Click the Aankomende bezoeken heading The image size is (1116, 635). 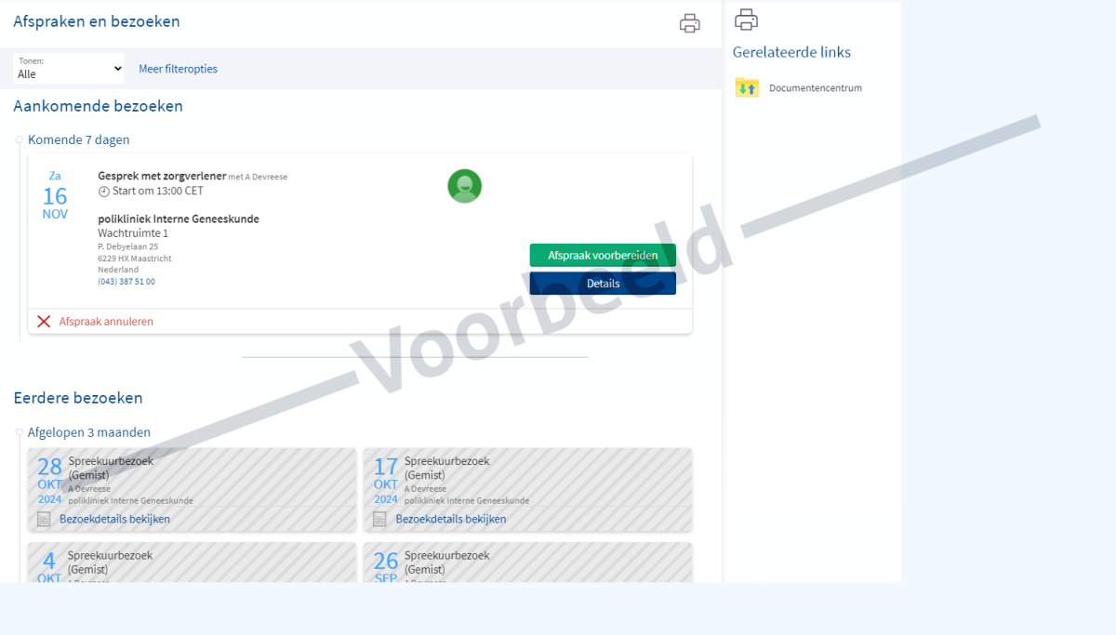98,106
